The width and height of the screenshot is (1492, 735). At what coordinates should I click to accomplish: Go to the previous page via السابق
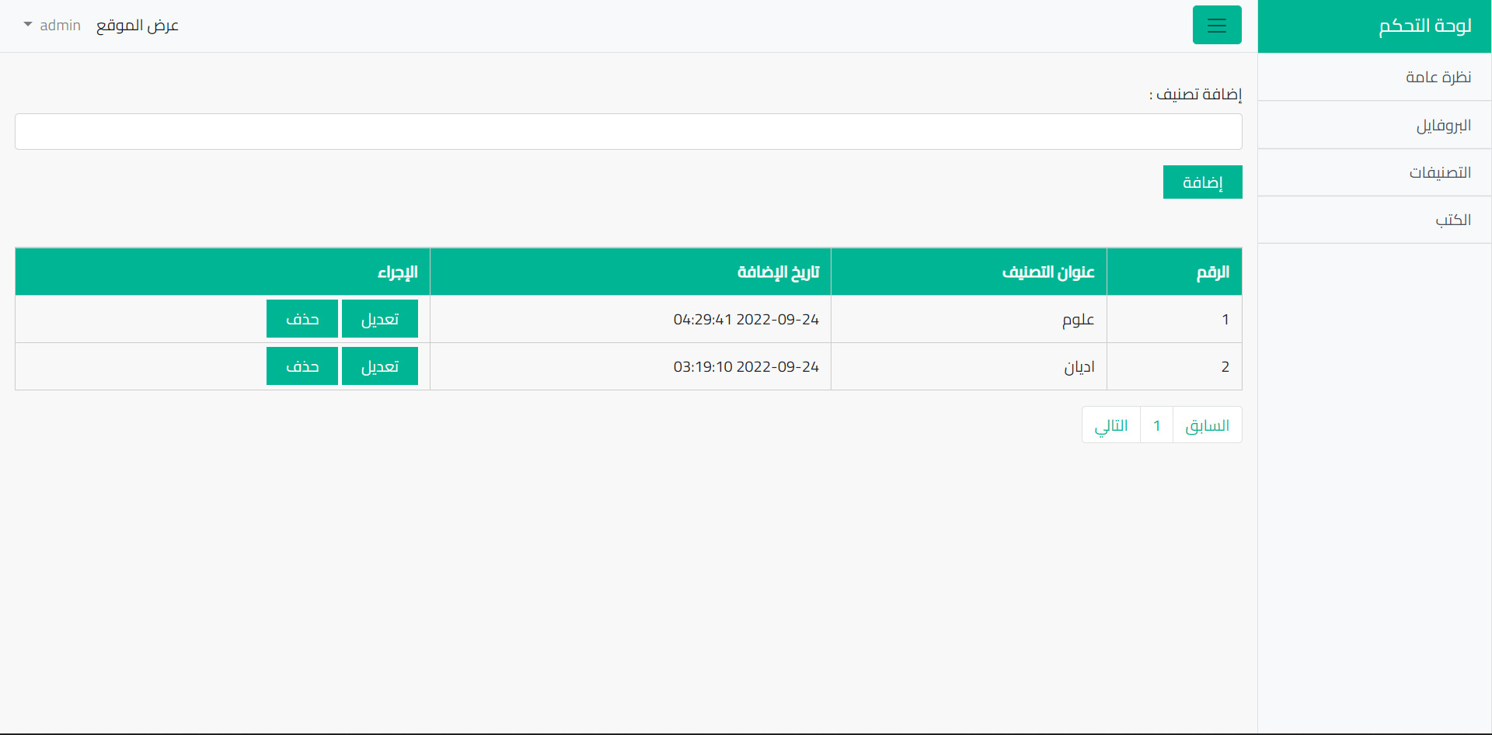(x=1207, y=425)
